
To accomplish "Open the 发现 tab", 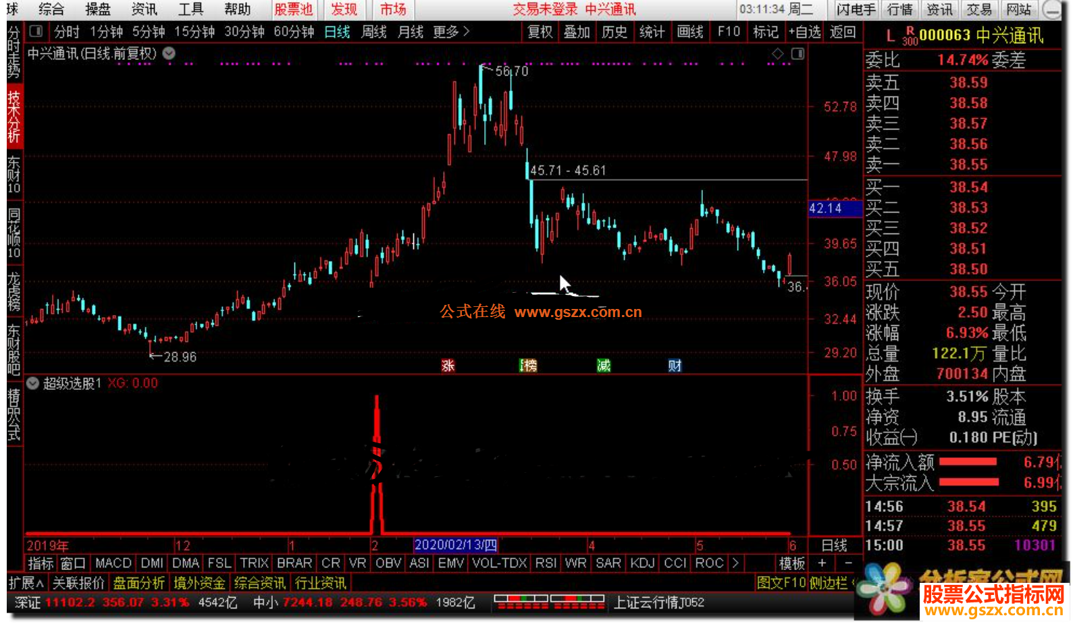I will [x=344, y=9].
